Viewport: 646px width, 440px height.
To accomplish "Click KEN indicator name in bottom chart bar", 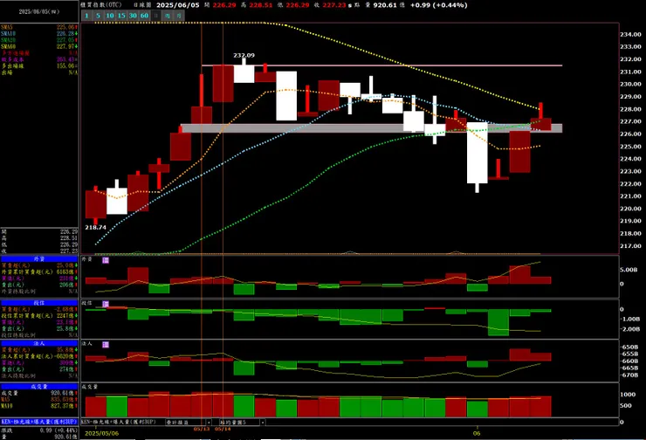I will point(119,422).
